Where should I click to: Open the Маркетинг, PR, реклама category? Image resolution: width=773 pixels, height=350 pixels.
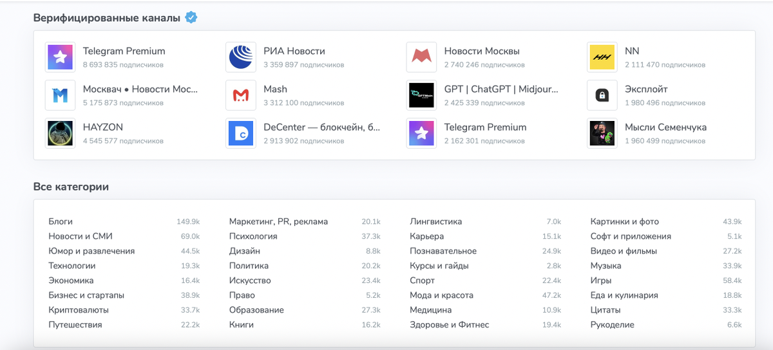tap(278, 221)
